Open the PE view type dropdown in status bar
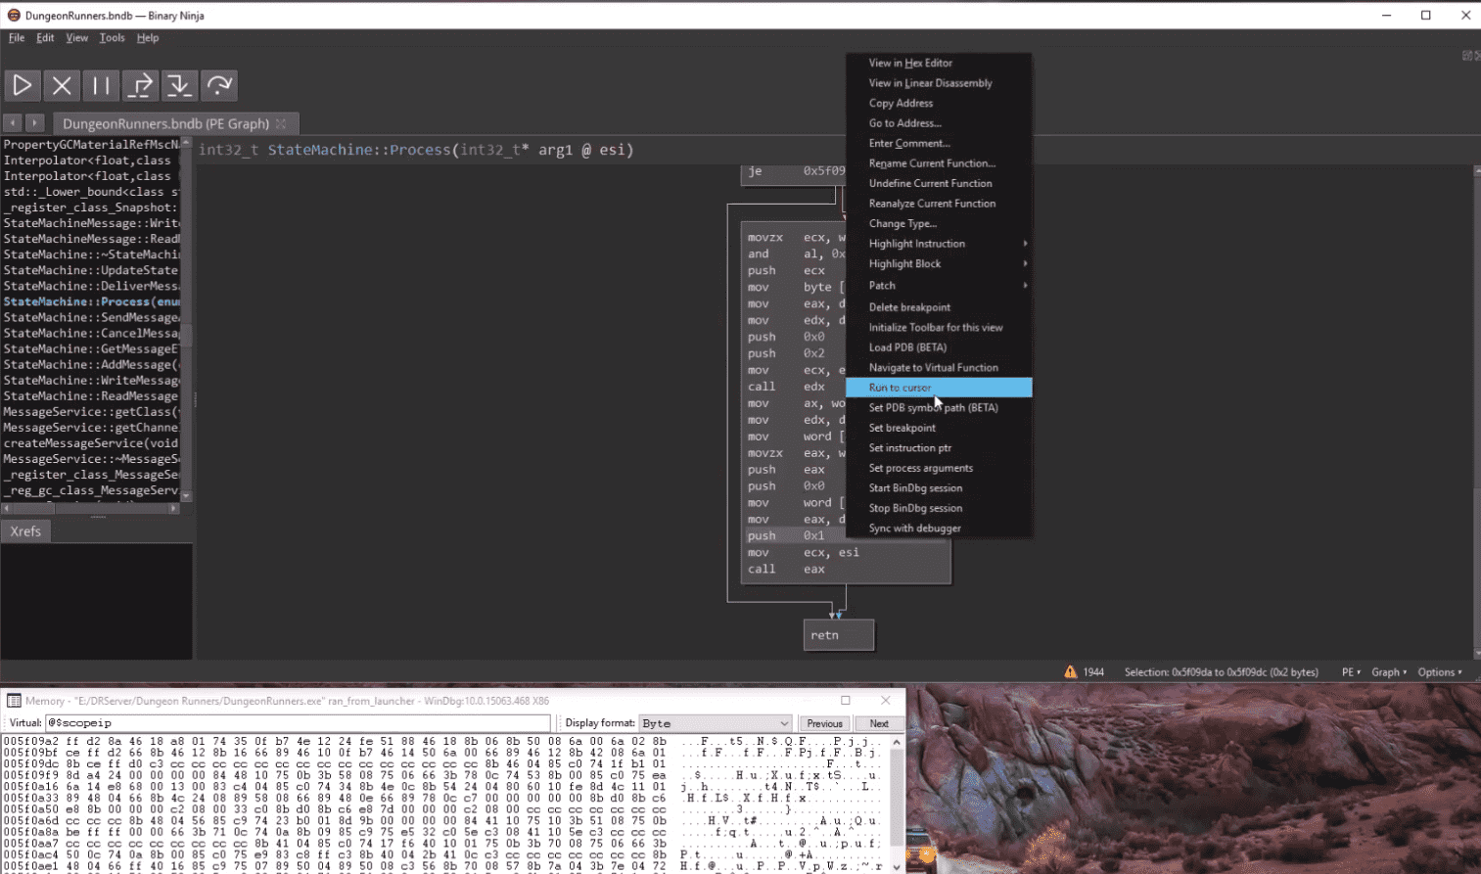The height and width of the screenshot is (874, 1481). [1351, 671]
